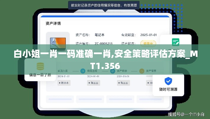Click the dark tooltip banner at top

click(104, 5)
